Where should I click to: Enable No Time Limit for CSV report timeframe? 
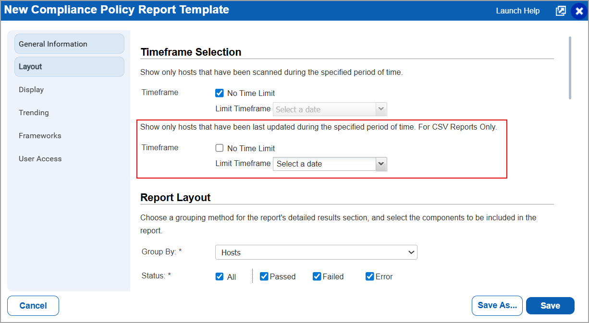pos(220,148)
